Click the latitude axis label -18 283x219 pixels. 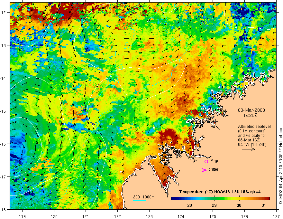[4, 210]
